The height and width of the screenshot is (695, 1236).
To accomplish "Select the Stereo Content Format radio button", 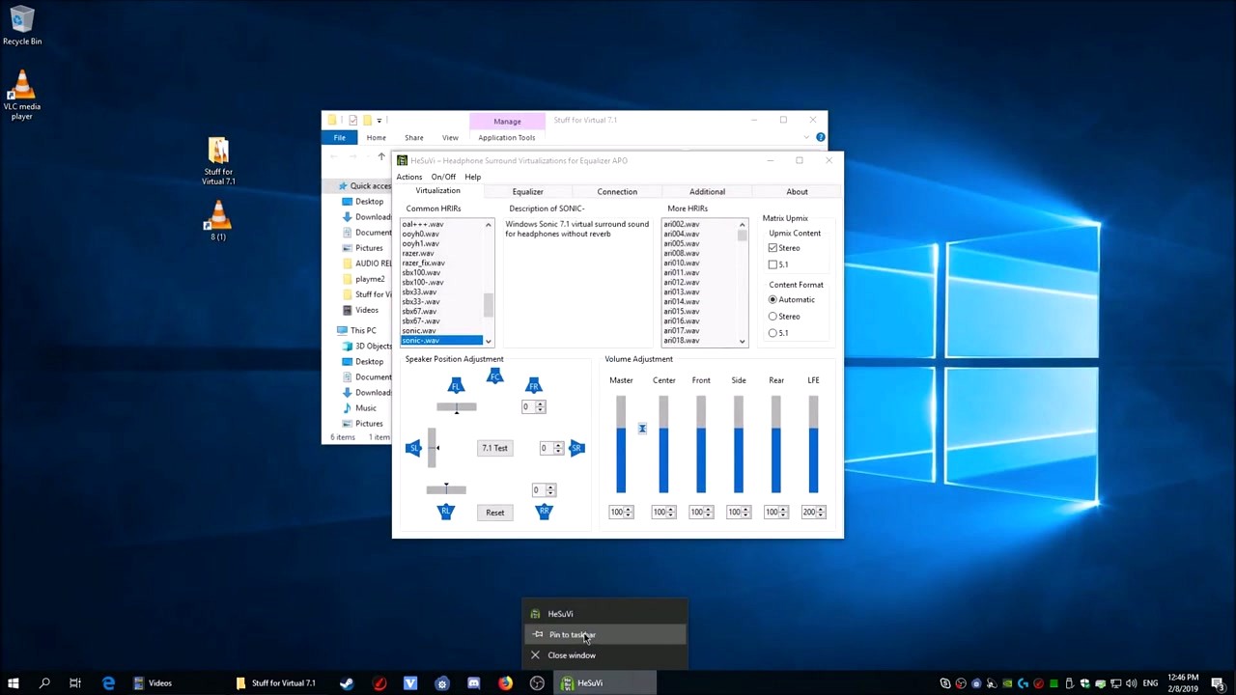I will [x=772, y=316].
